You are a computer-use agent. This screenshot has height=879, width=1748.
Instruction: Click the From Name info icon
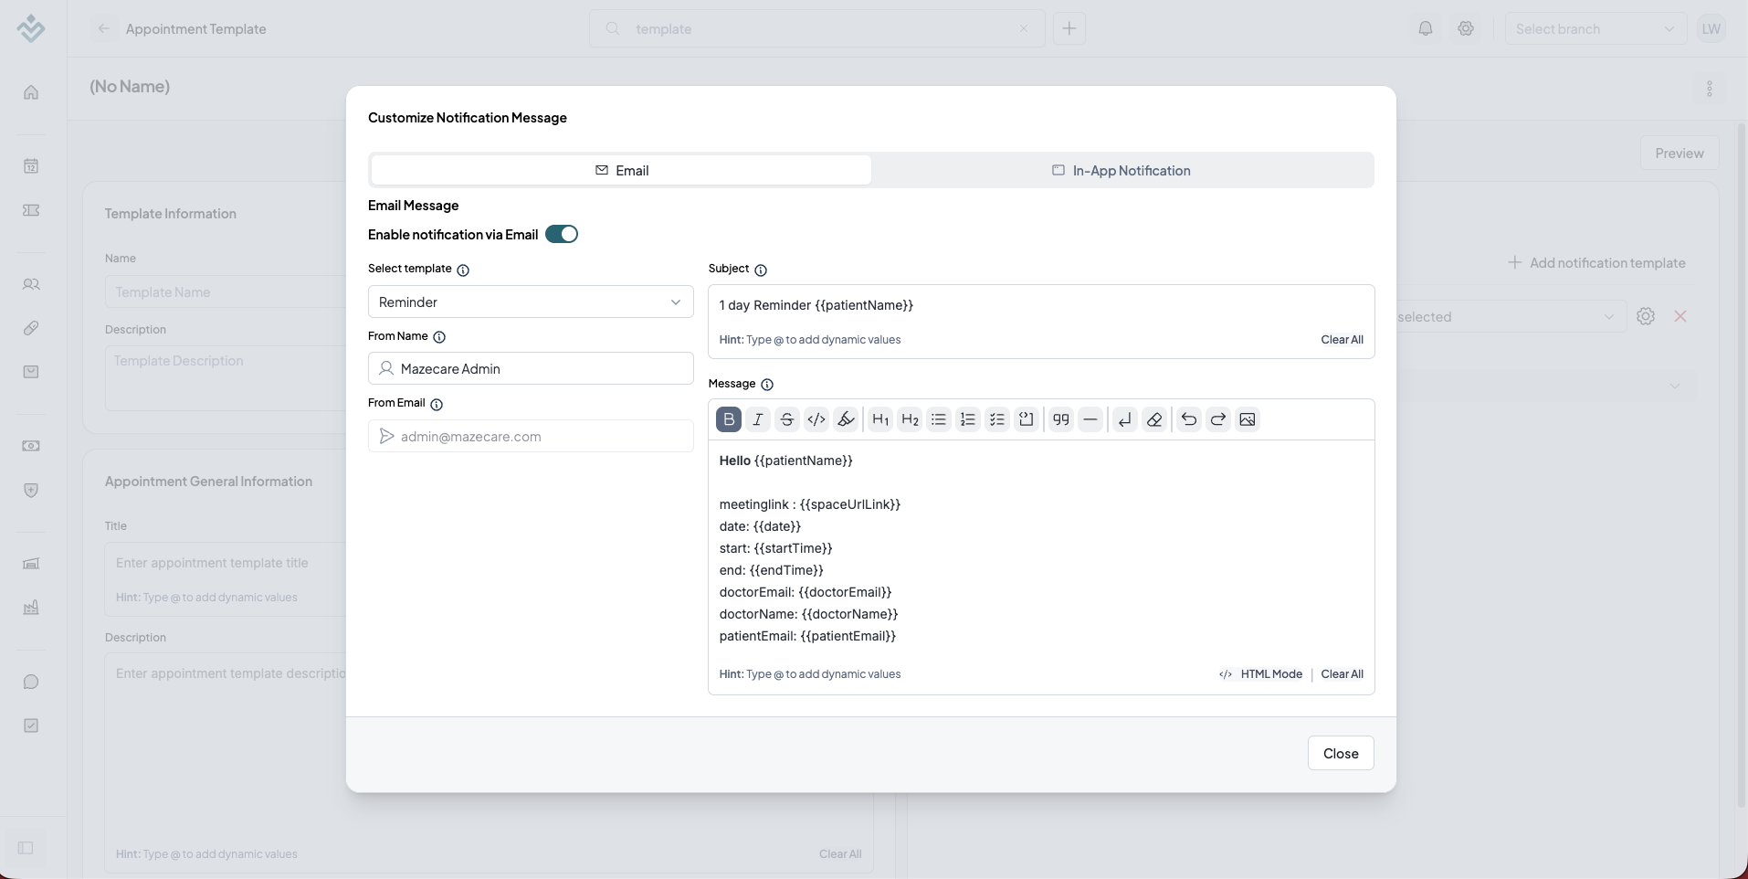coord(439,337)
